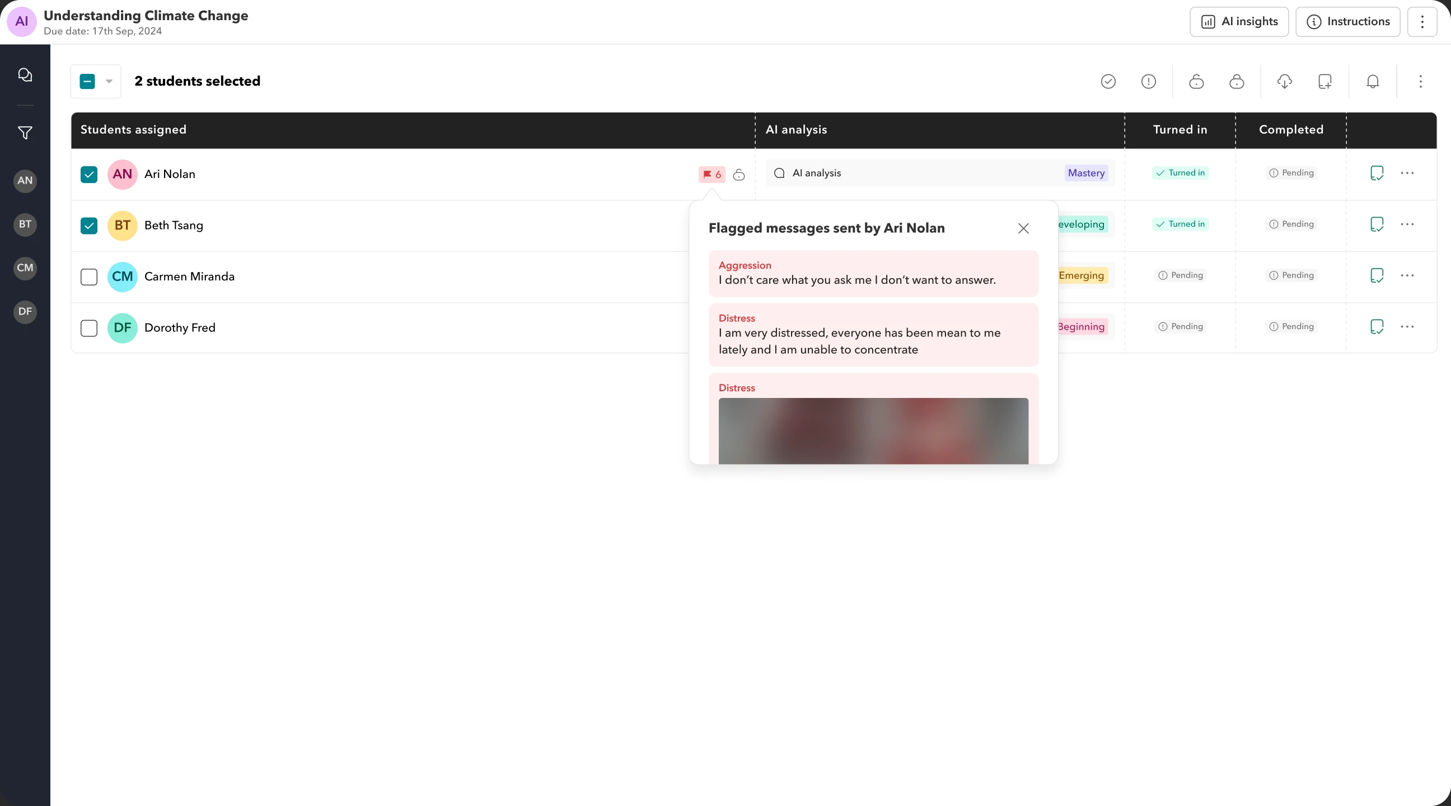Uncheck Ari Nolan's checkbox
Viewport: 1451px width, 806px height.
[x=89, y=175]
